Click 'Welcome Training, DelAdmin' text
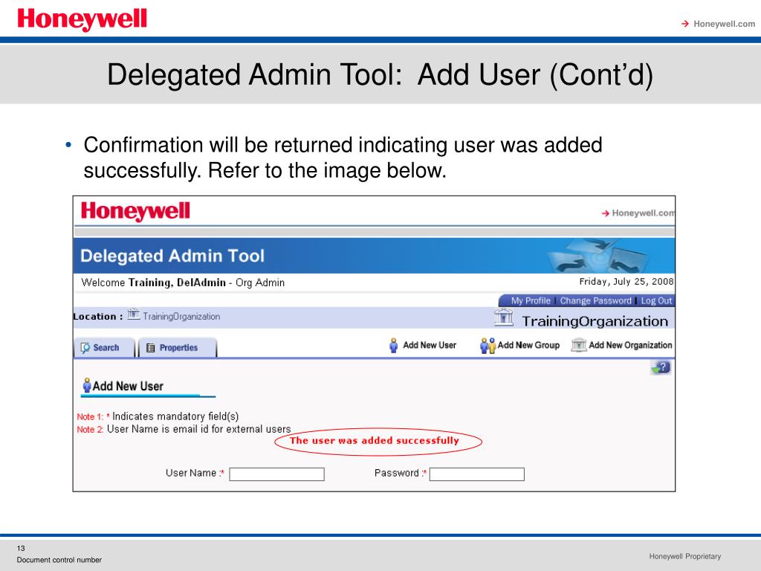Screen dimensions: 761x571 click(153, 283)
